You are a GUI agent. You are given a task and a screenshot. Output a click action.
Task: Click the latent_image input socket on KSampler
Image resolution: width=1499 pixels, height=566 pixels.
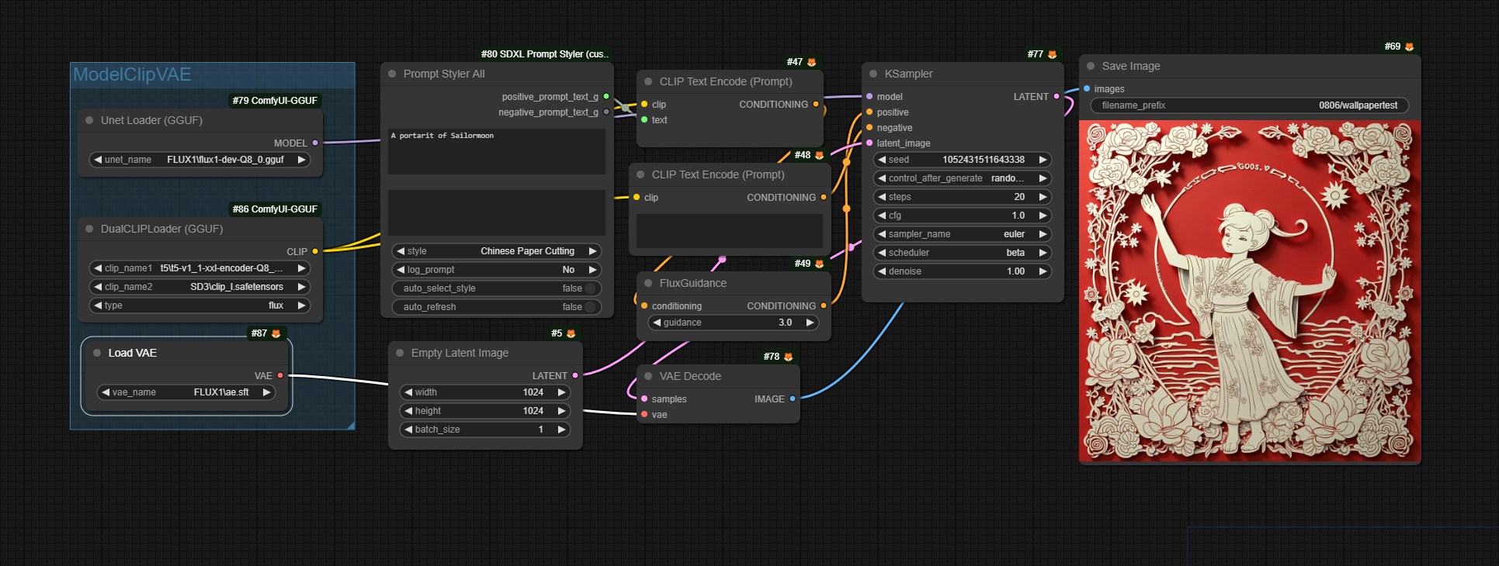pos(869,143)
